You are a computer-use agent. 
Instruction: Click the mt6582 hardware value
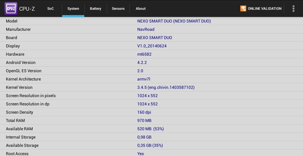[x=144, y=54]
